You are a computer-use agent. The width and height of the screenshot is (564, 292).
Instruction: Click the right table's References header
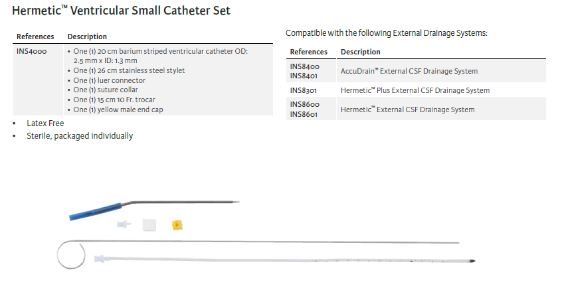pyautogui.click(x=309, y=52)
